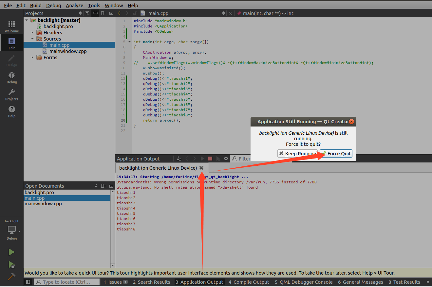Open Application Output settings gear
432x287 pixels.
tap(226, 159)
